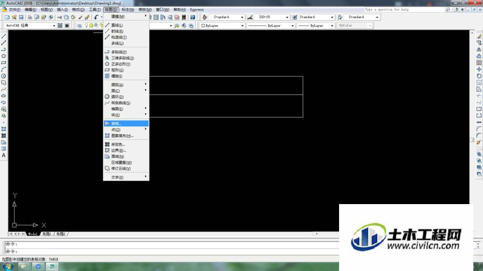483x271 pixels.
Task: Choose 直线(L) from the Draw menu
Action: [x=126, y=25]
